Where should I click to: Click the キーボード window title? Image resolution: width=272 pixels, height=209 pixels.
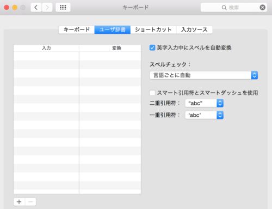[135, 8]
